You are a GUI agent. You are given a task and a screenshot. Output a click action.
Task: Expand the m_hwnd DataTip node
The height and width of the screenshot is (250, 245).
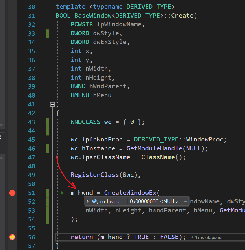[88, 201]
